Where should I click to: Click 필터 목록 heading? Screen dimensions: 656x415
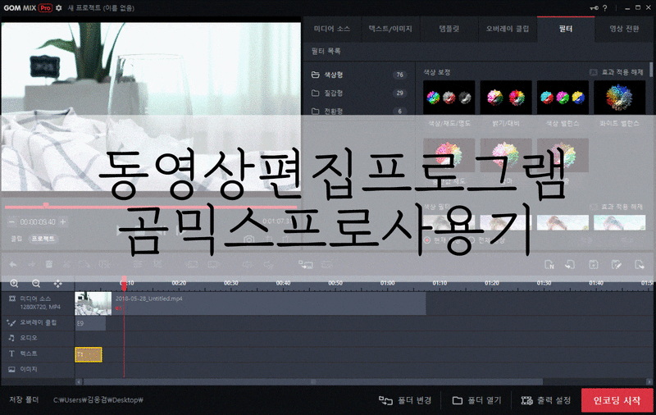click(326, 51)
